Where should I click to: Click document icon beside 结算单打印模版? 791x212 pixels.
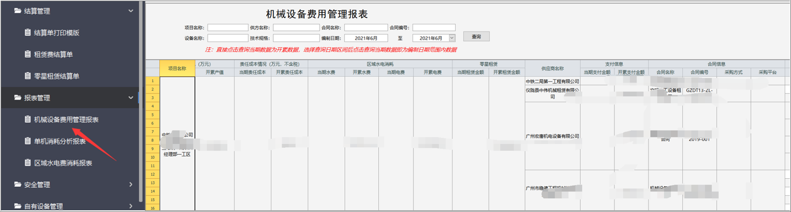pyautogui.click(x=28, y=33)
